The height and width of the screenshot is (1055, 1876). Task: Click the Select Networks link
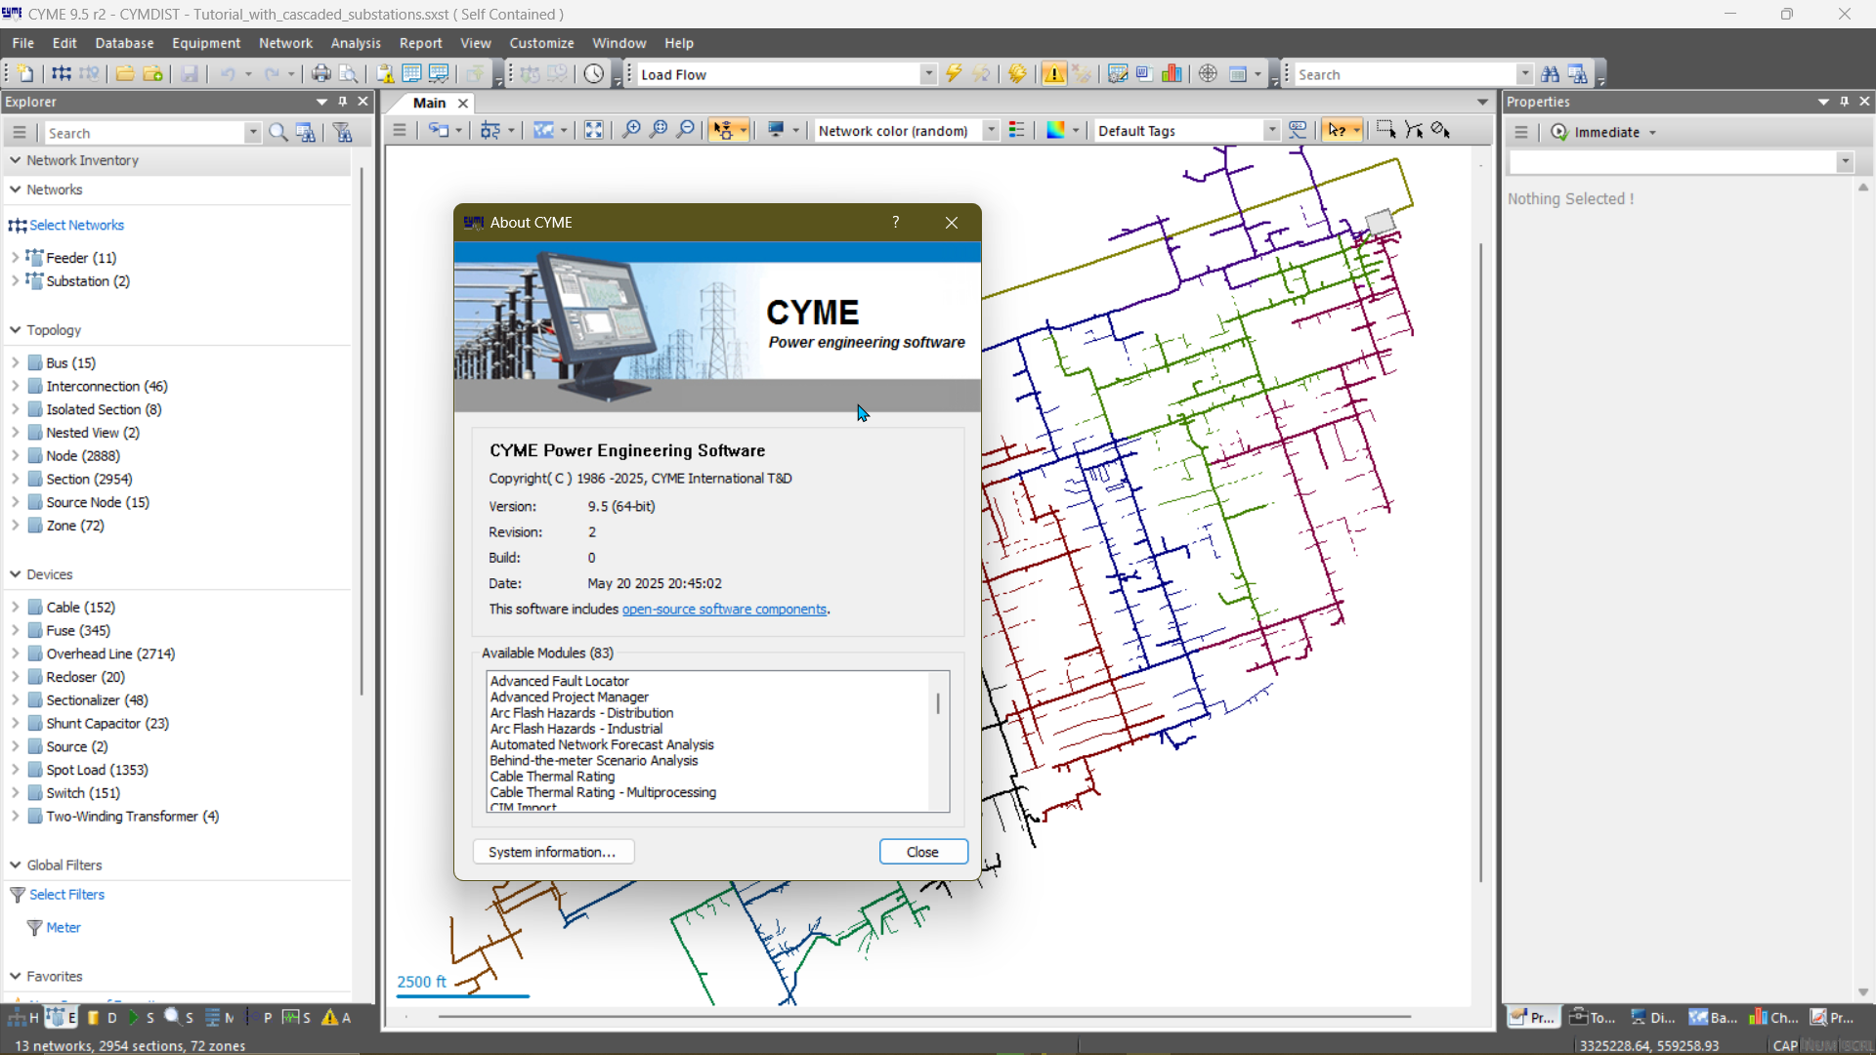click(x=76, y=225)
